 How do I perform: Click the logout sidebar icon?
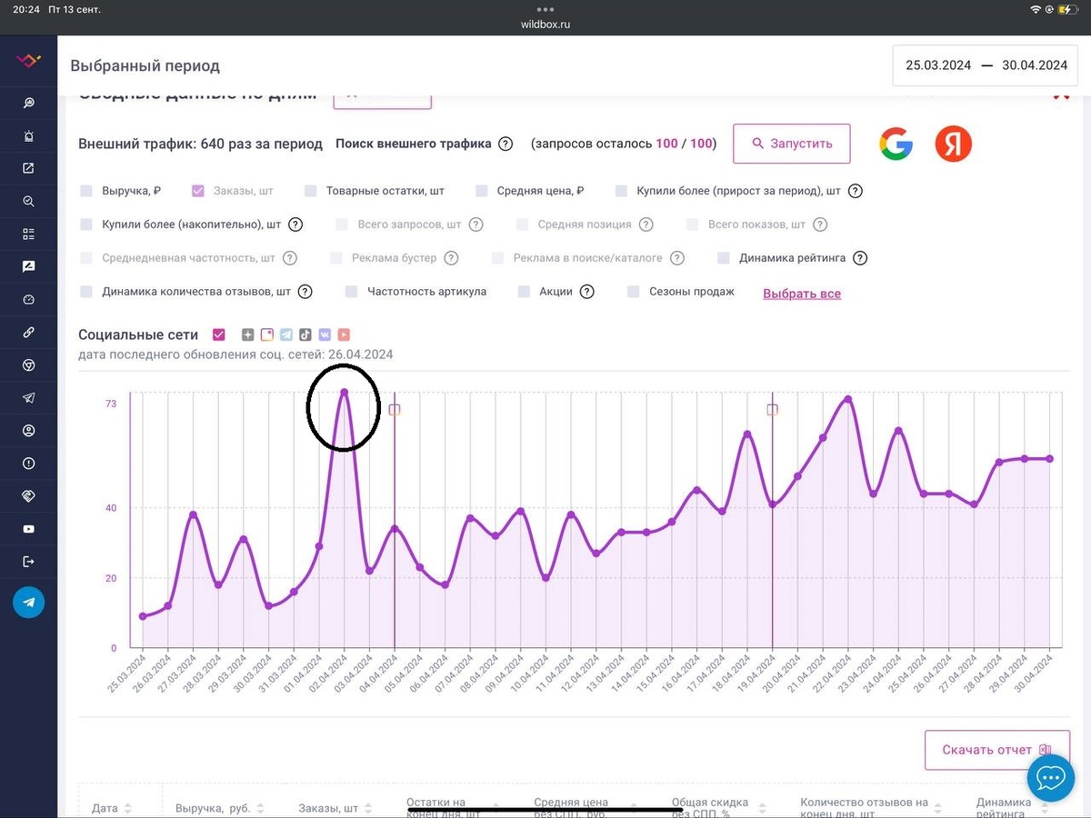coord(28,562)
